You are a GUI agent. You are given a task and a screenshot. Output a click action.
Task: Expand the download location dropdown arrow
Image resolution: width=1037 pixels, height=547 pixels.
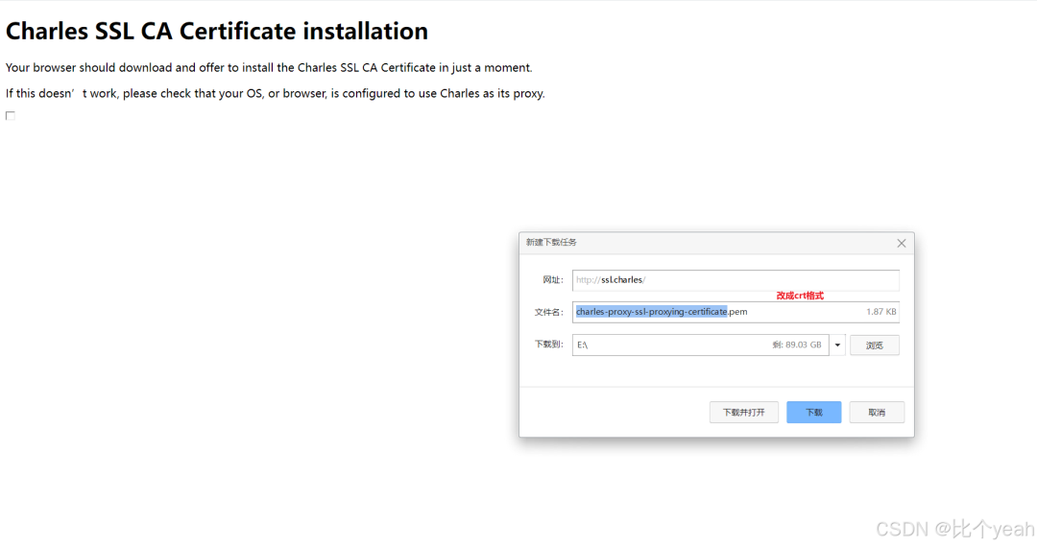click(x=837, y=345)
